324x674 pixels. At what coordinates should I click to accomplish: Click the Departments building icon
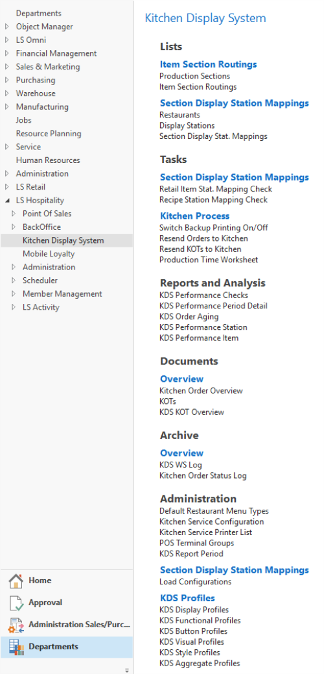(x=16, y=647)
